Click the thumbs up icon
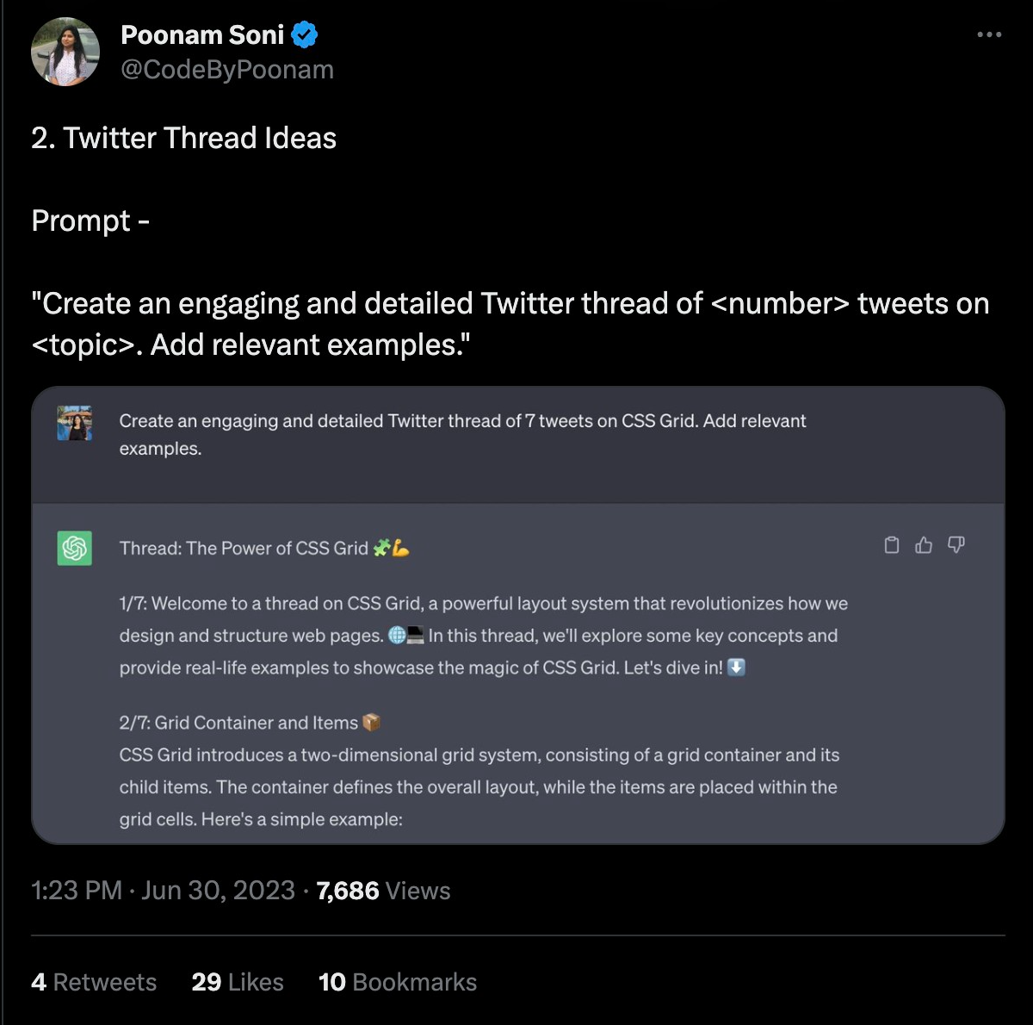Viewport: 1033px width, 1025px height. pos(924,545)
